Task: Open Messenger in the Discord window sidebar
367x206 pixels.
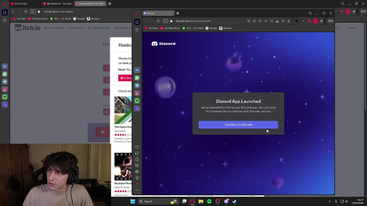Action: click(x=137, y=70)
